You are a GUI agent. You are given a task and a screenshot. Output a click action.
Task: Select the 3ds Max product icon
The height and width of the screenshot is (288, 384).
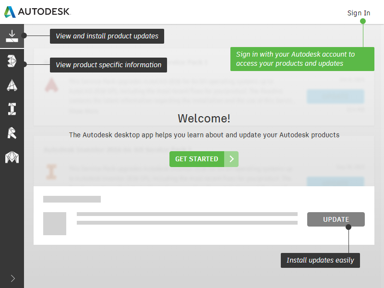[12, 61]
